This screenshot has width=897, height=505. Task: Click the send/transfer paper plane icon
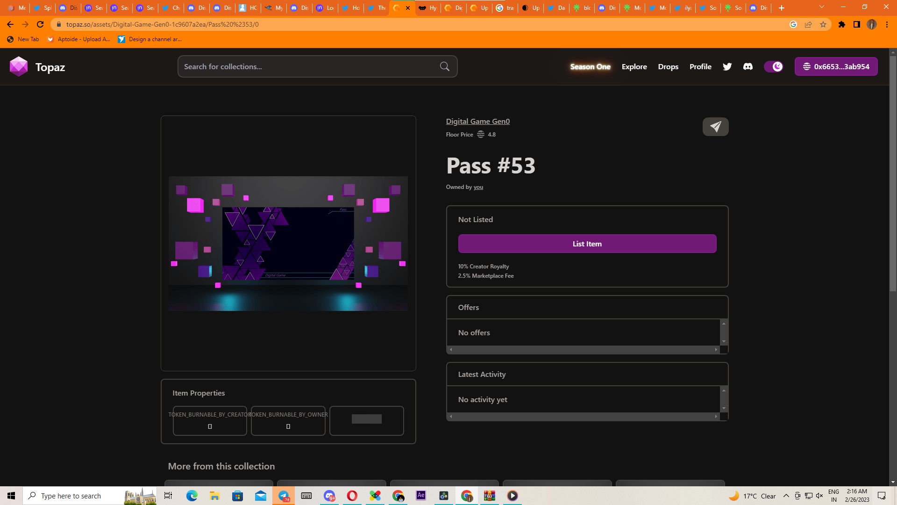pyautogui.click(x=715, y=126)
